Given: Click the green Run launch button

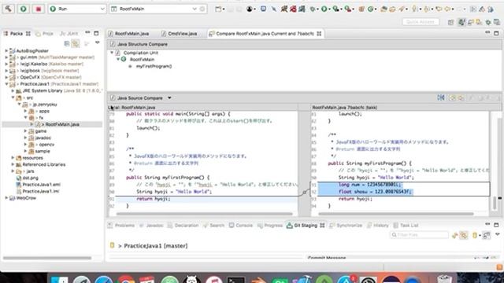Looking at the screenshot, I should click(x=23, y=9).
